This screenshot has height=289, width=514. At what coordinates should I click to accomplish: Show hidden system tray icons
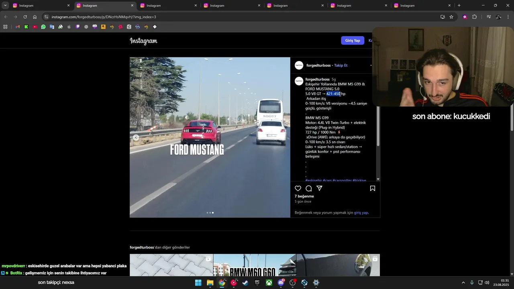click(463, 283)
